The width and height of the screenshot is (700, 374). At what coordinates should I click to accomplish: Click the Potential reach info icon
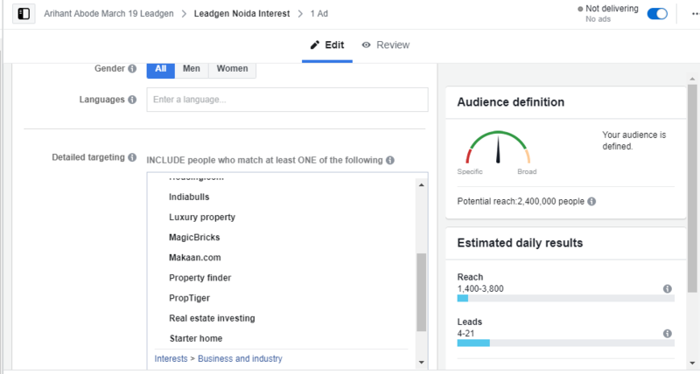pos(591,202)
